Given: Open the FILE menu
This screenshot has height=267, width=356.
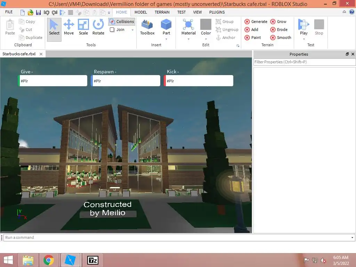Looking at the screenshot, I should (x=9, y=12).
